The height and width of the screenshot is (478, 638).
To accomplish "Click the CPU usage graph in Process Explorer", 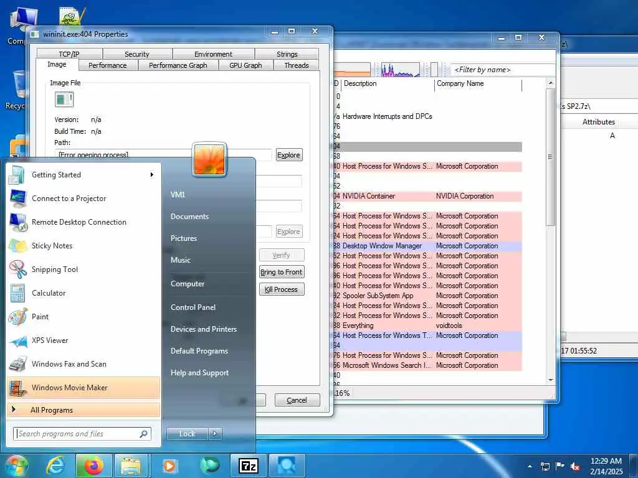I will (x=401, y=70).
